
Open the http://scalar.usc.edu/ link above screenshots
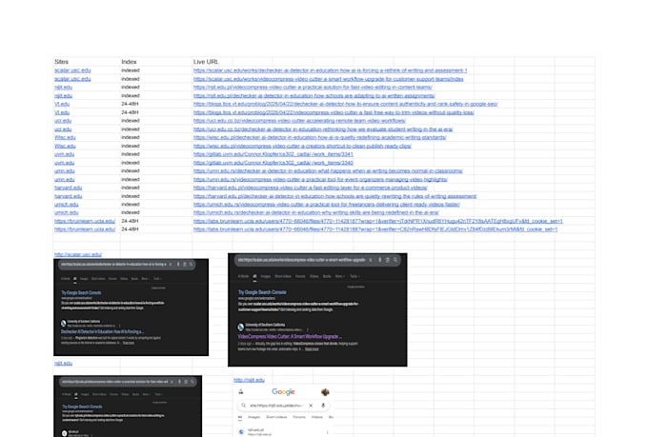78,254
